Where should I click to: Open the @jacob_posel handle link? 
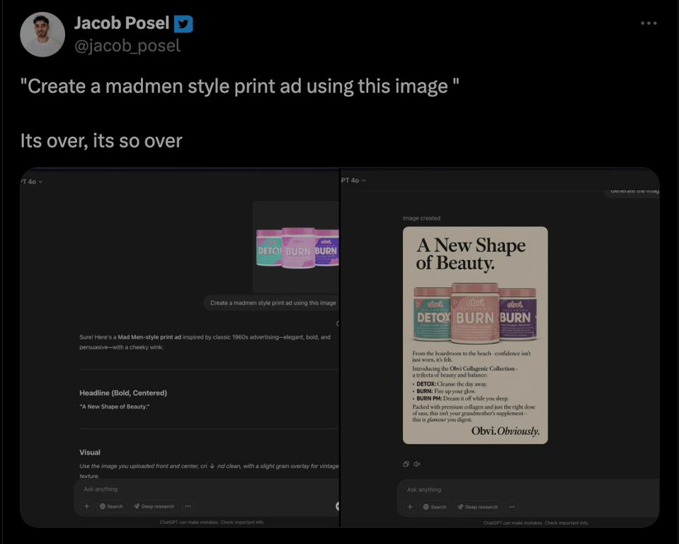point(127,45)
